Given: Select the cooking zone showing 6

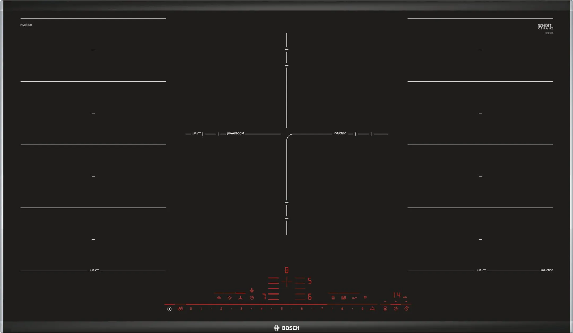Looking at the screenshot, I should (309, 297).
